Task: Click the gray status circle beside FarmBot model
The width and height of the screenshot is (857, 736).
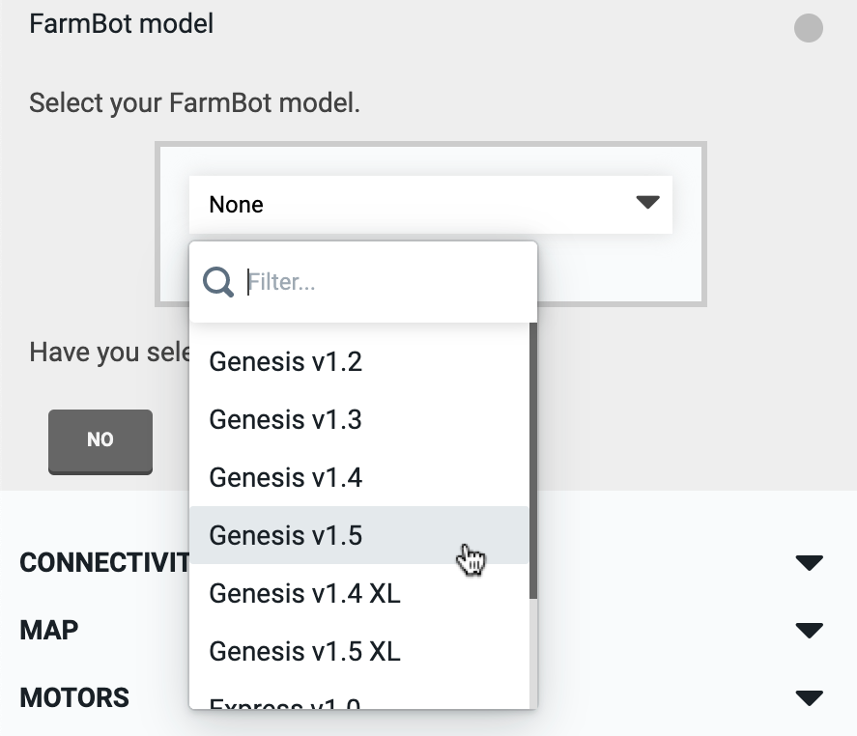Action: click(x=808, y=28)
